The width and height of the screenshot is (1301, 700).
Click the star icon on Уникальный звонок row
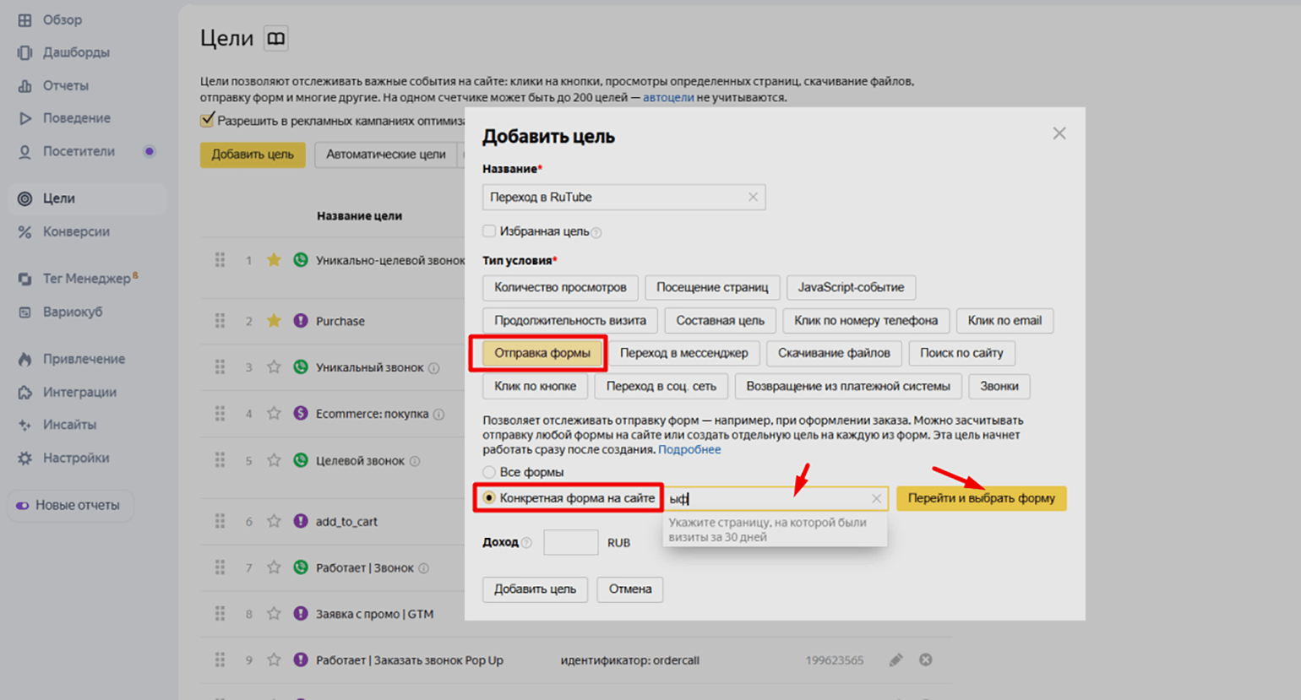coord(274,367)
